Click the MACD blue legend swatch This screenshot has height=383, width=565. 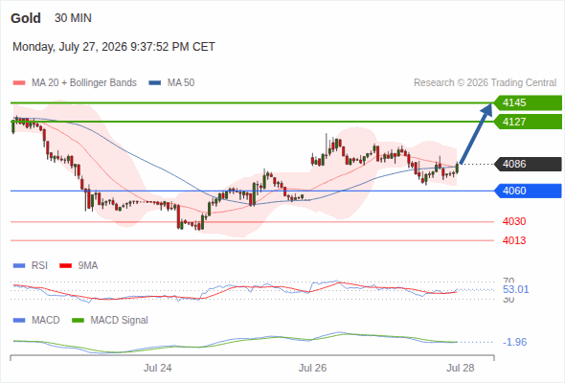click(19, 321)
